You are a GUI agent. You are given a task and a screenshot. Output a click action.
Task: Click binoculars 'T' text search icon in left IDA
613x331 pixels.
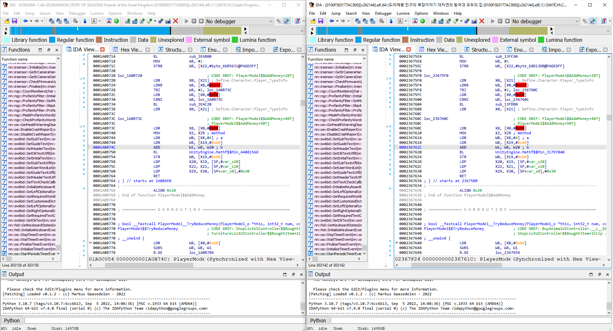(59, 21)
